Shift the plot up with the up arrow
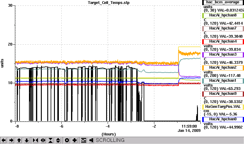 (19, 140)
